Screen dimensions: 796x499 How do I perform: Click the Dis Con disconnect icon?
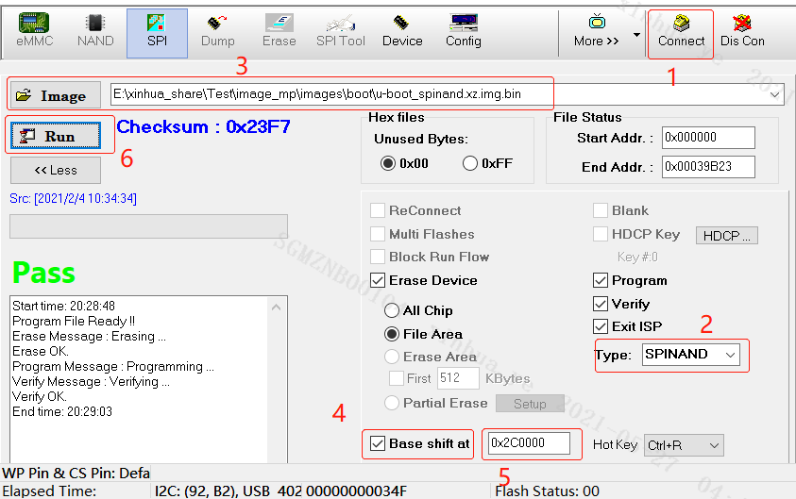click(x=742, y=31)
